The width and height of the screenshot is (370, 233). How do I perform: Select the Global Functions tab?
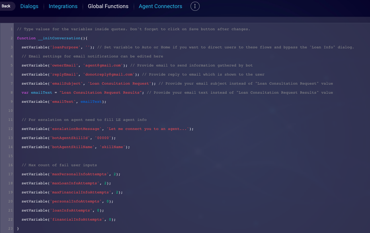(108, 6)
